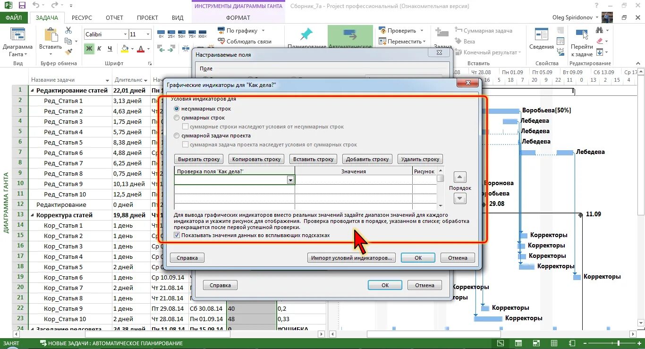Toggle Показывать значения данных во всплывающих подсказках
Viewport: 645px width, 349px height.
click(177, 235)
